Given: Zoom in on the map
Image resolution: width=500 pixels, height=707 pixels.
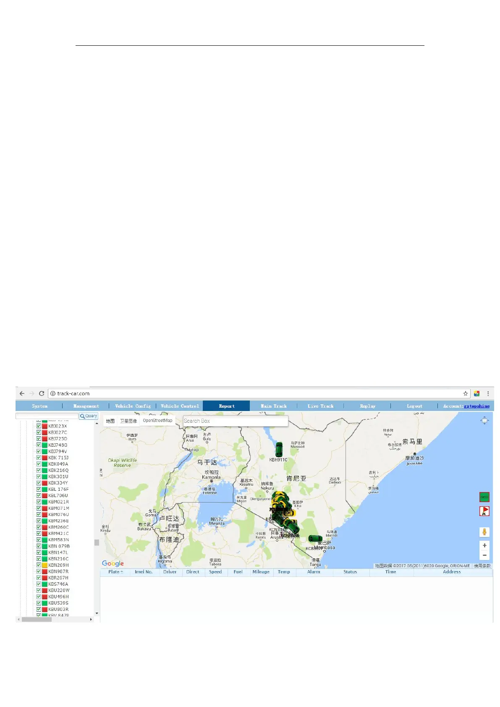Looking at the screenshot, I should tap(484, 545).
